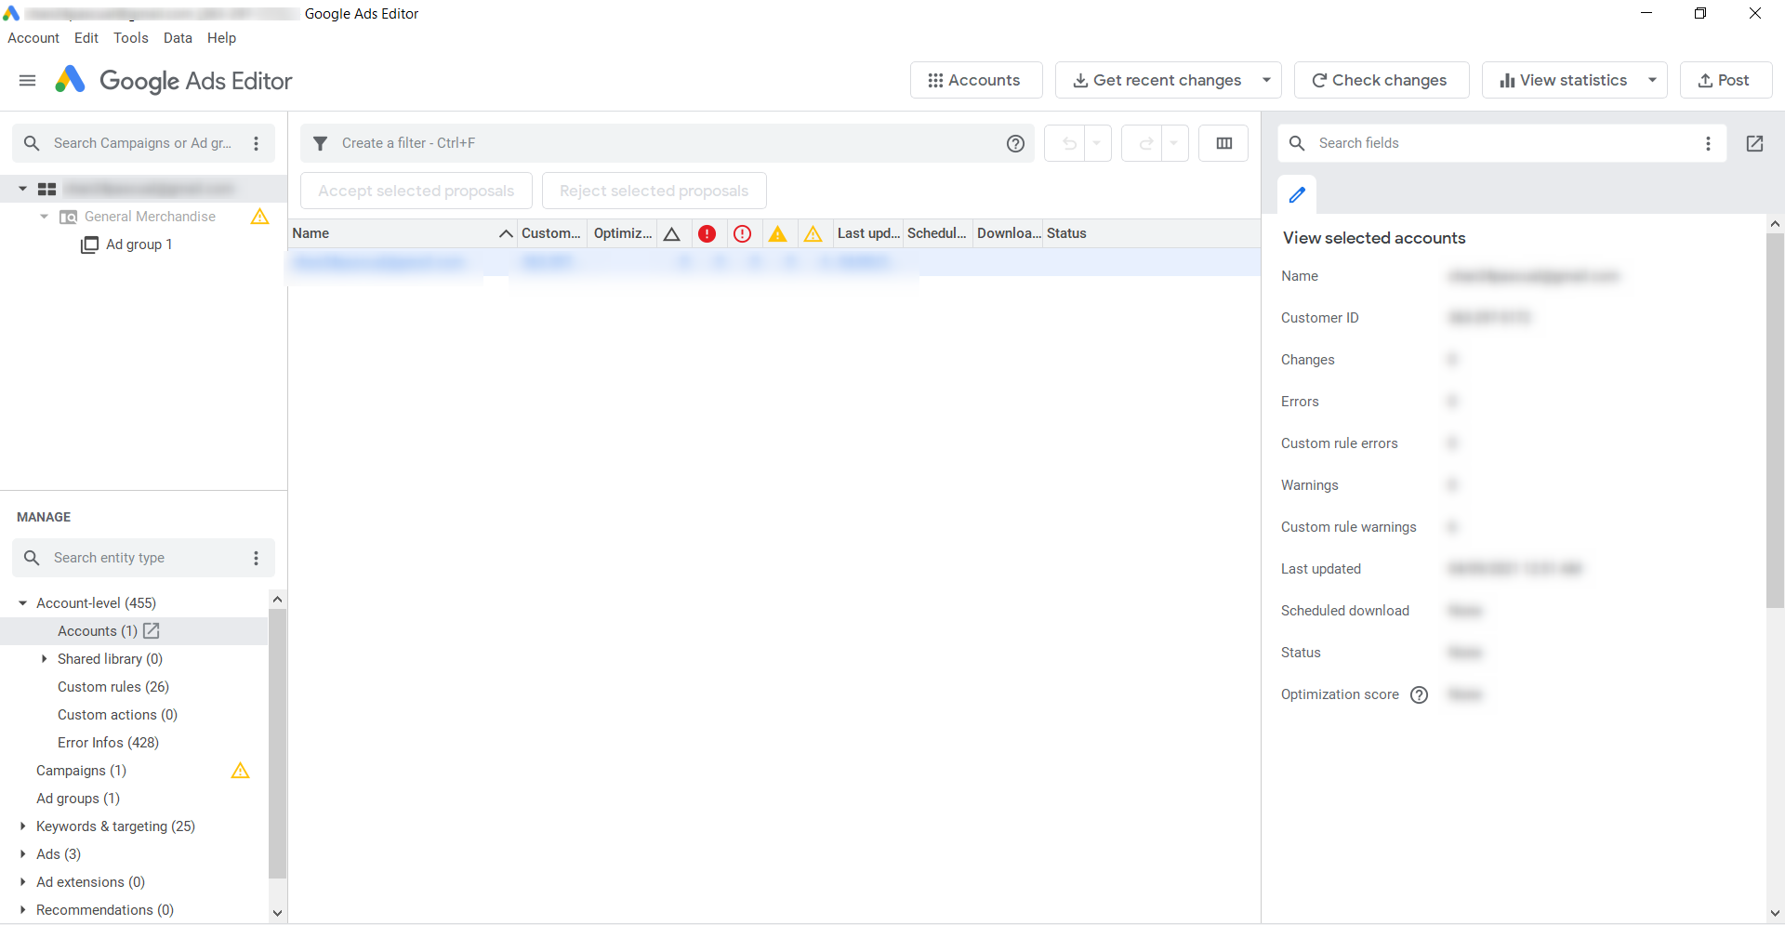Click the Status column header
The image size is (1785, 925).
(x=1066, y=233)
